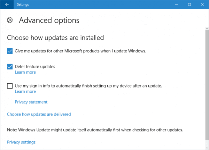Image resolution: width=209 pixels, height=150 pixels.
Task: Click Choose how updates are installed heading
Action: tap(55, 37)
